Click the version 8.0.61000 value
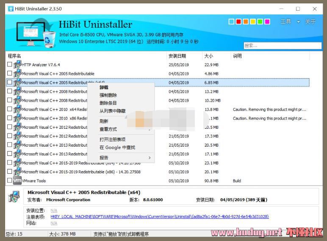327x241 pixels. click(x=153, y=200)
